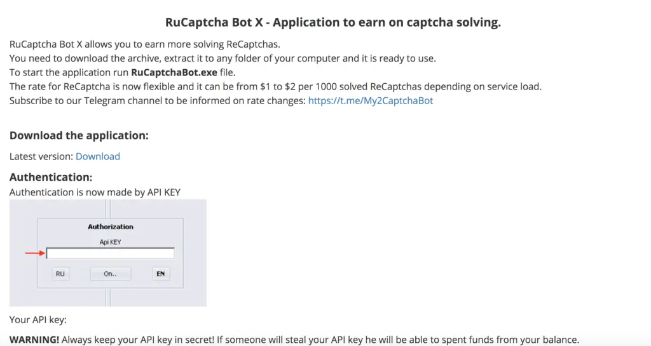651x346 pixels.
Task: Click the 'Latest version:' text
Action: (41, 156)
